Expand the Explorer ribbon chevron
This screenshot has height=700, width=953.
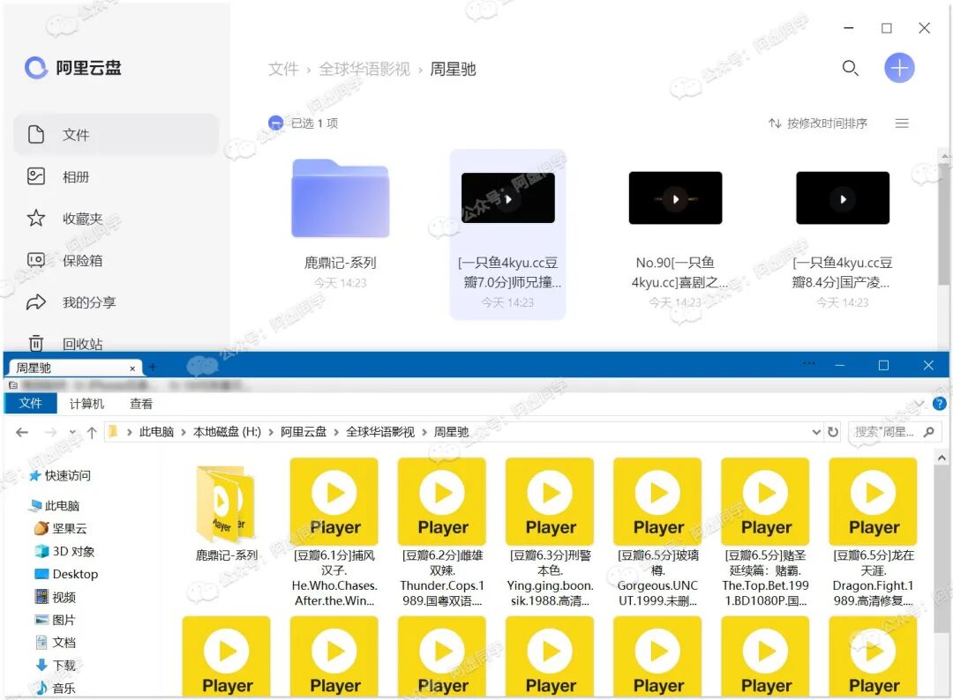[x=919, y=404]
